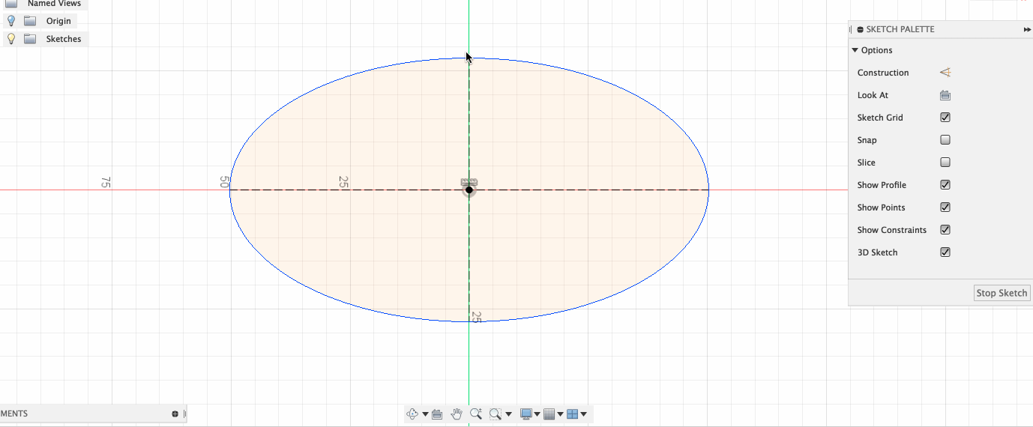Toggle the Sketches folder visibility lightbulb

coord(11,39)
